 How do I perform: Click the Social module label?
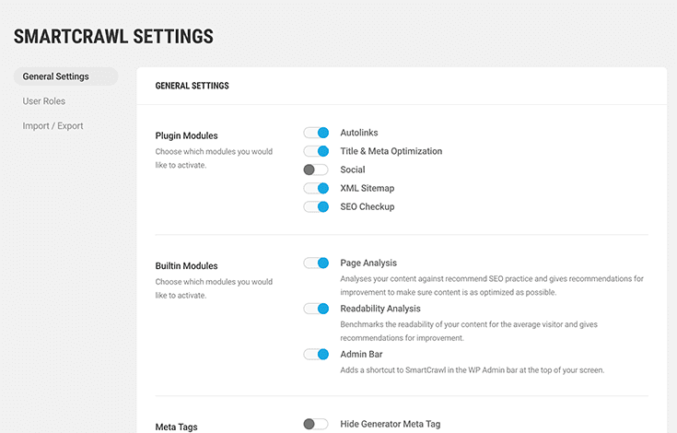tap(352, 170)
